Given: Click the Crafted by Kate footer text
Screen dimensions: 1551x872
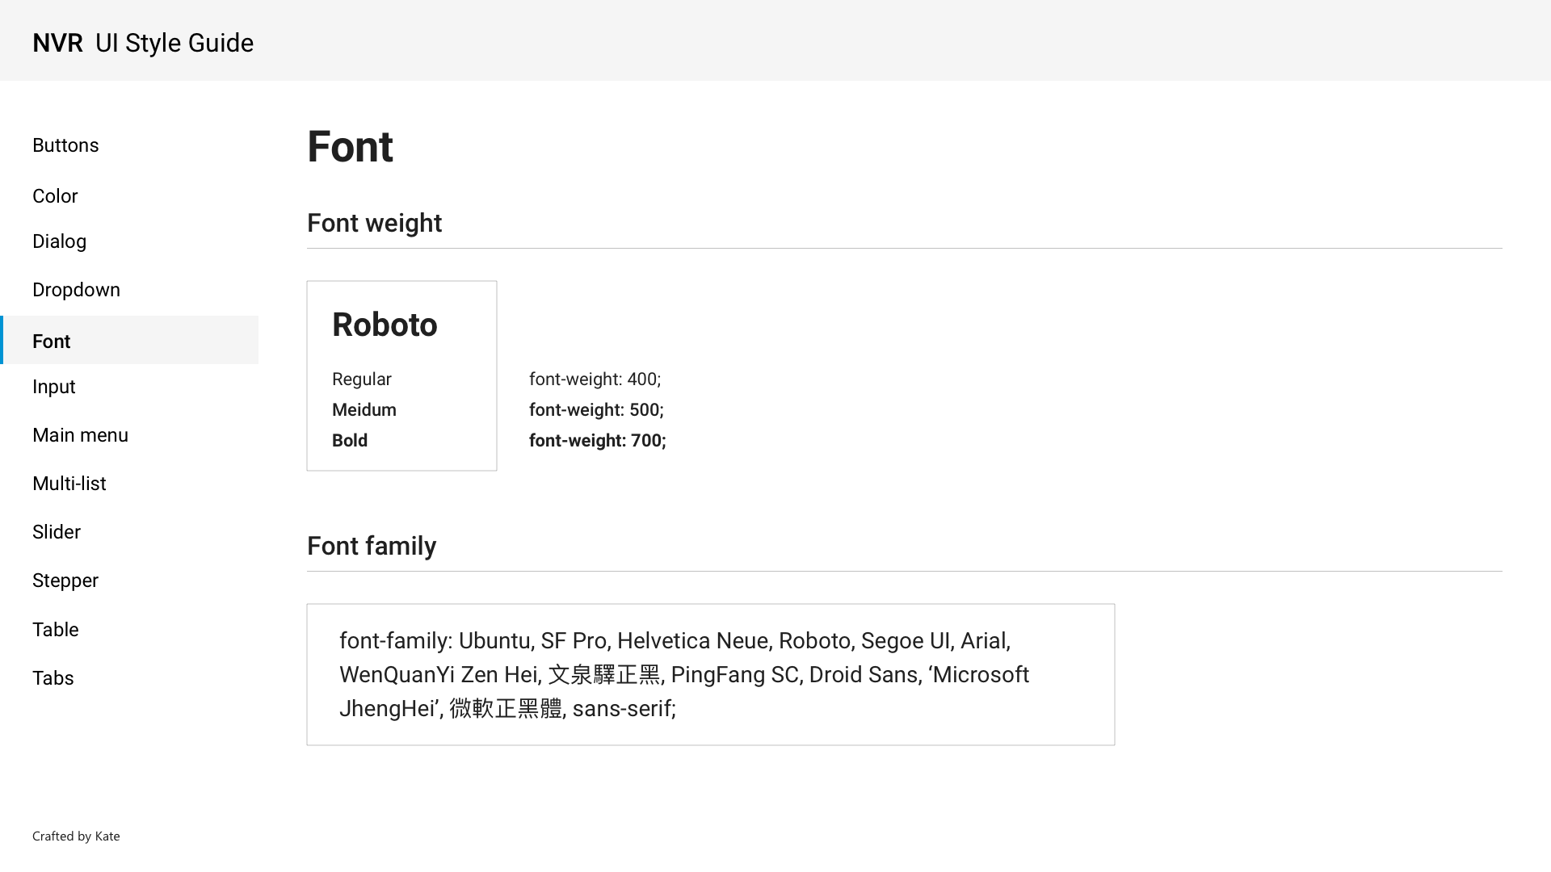Looking at the screenshot, I should [76, 836].
